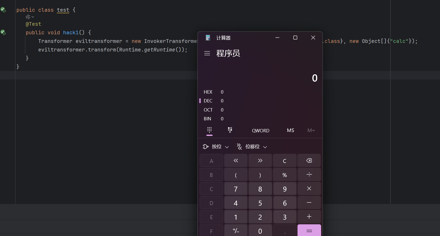Click the "calc" string in the code
Viewport: 440px width, 236px height.
pyautogui.click(x=399, y=41)
